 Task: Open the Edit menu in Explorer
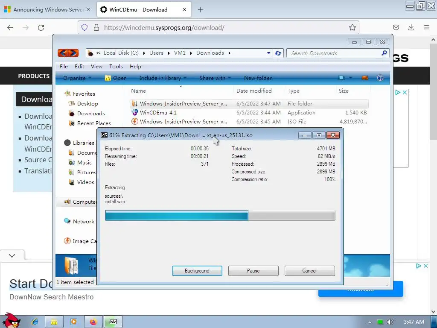[79, 66]
